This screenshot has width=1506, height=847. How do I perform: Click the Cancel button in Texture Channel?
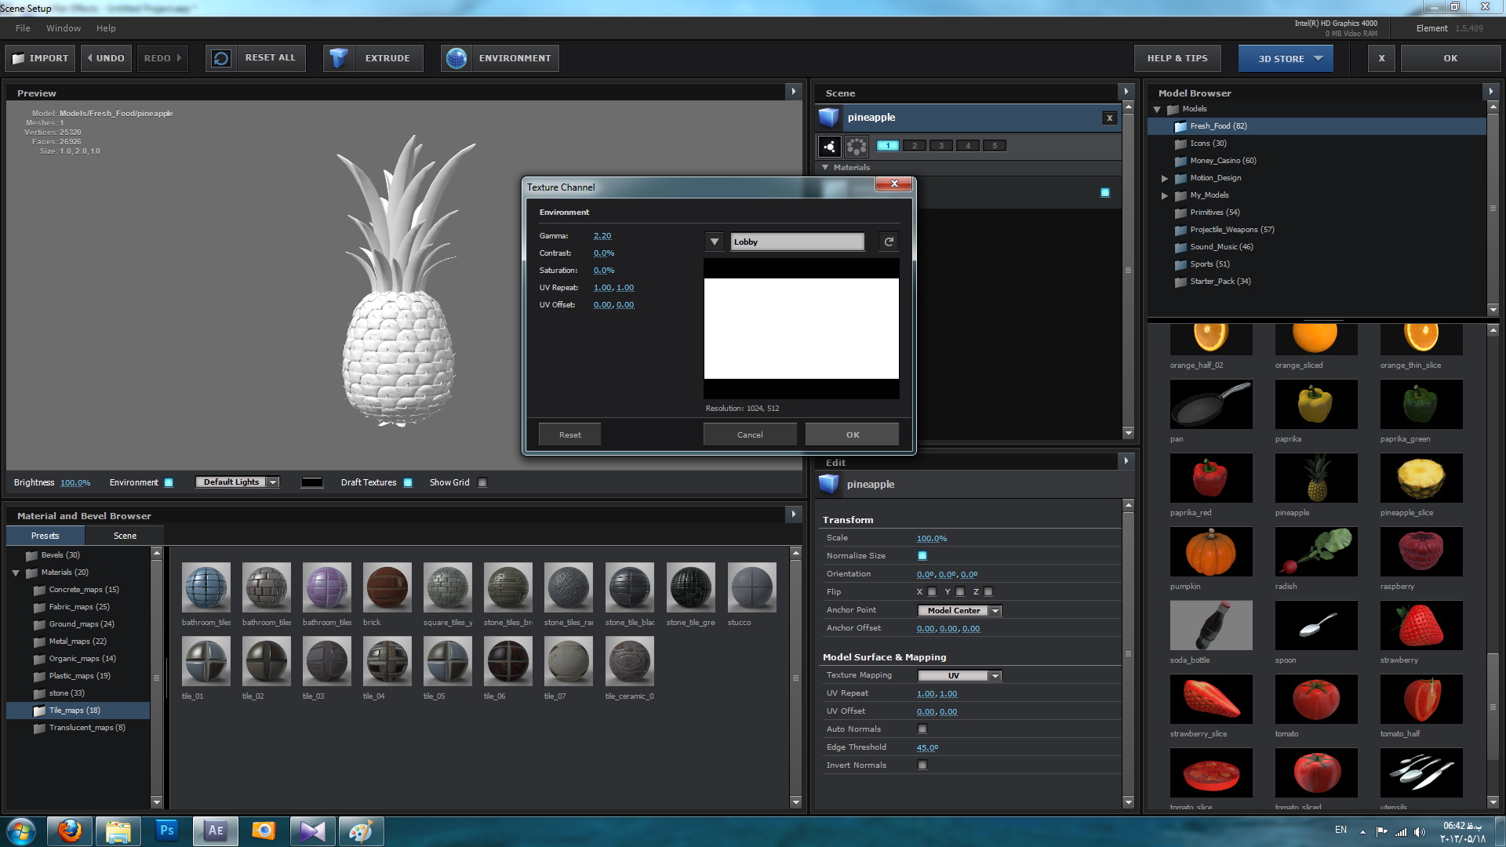pos(750,434)
